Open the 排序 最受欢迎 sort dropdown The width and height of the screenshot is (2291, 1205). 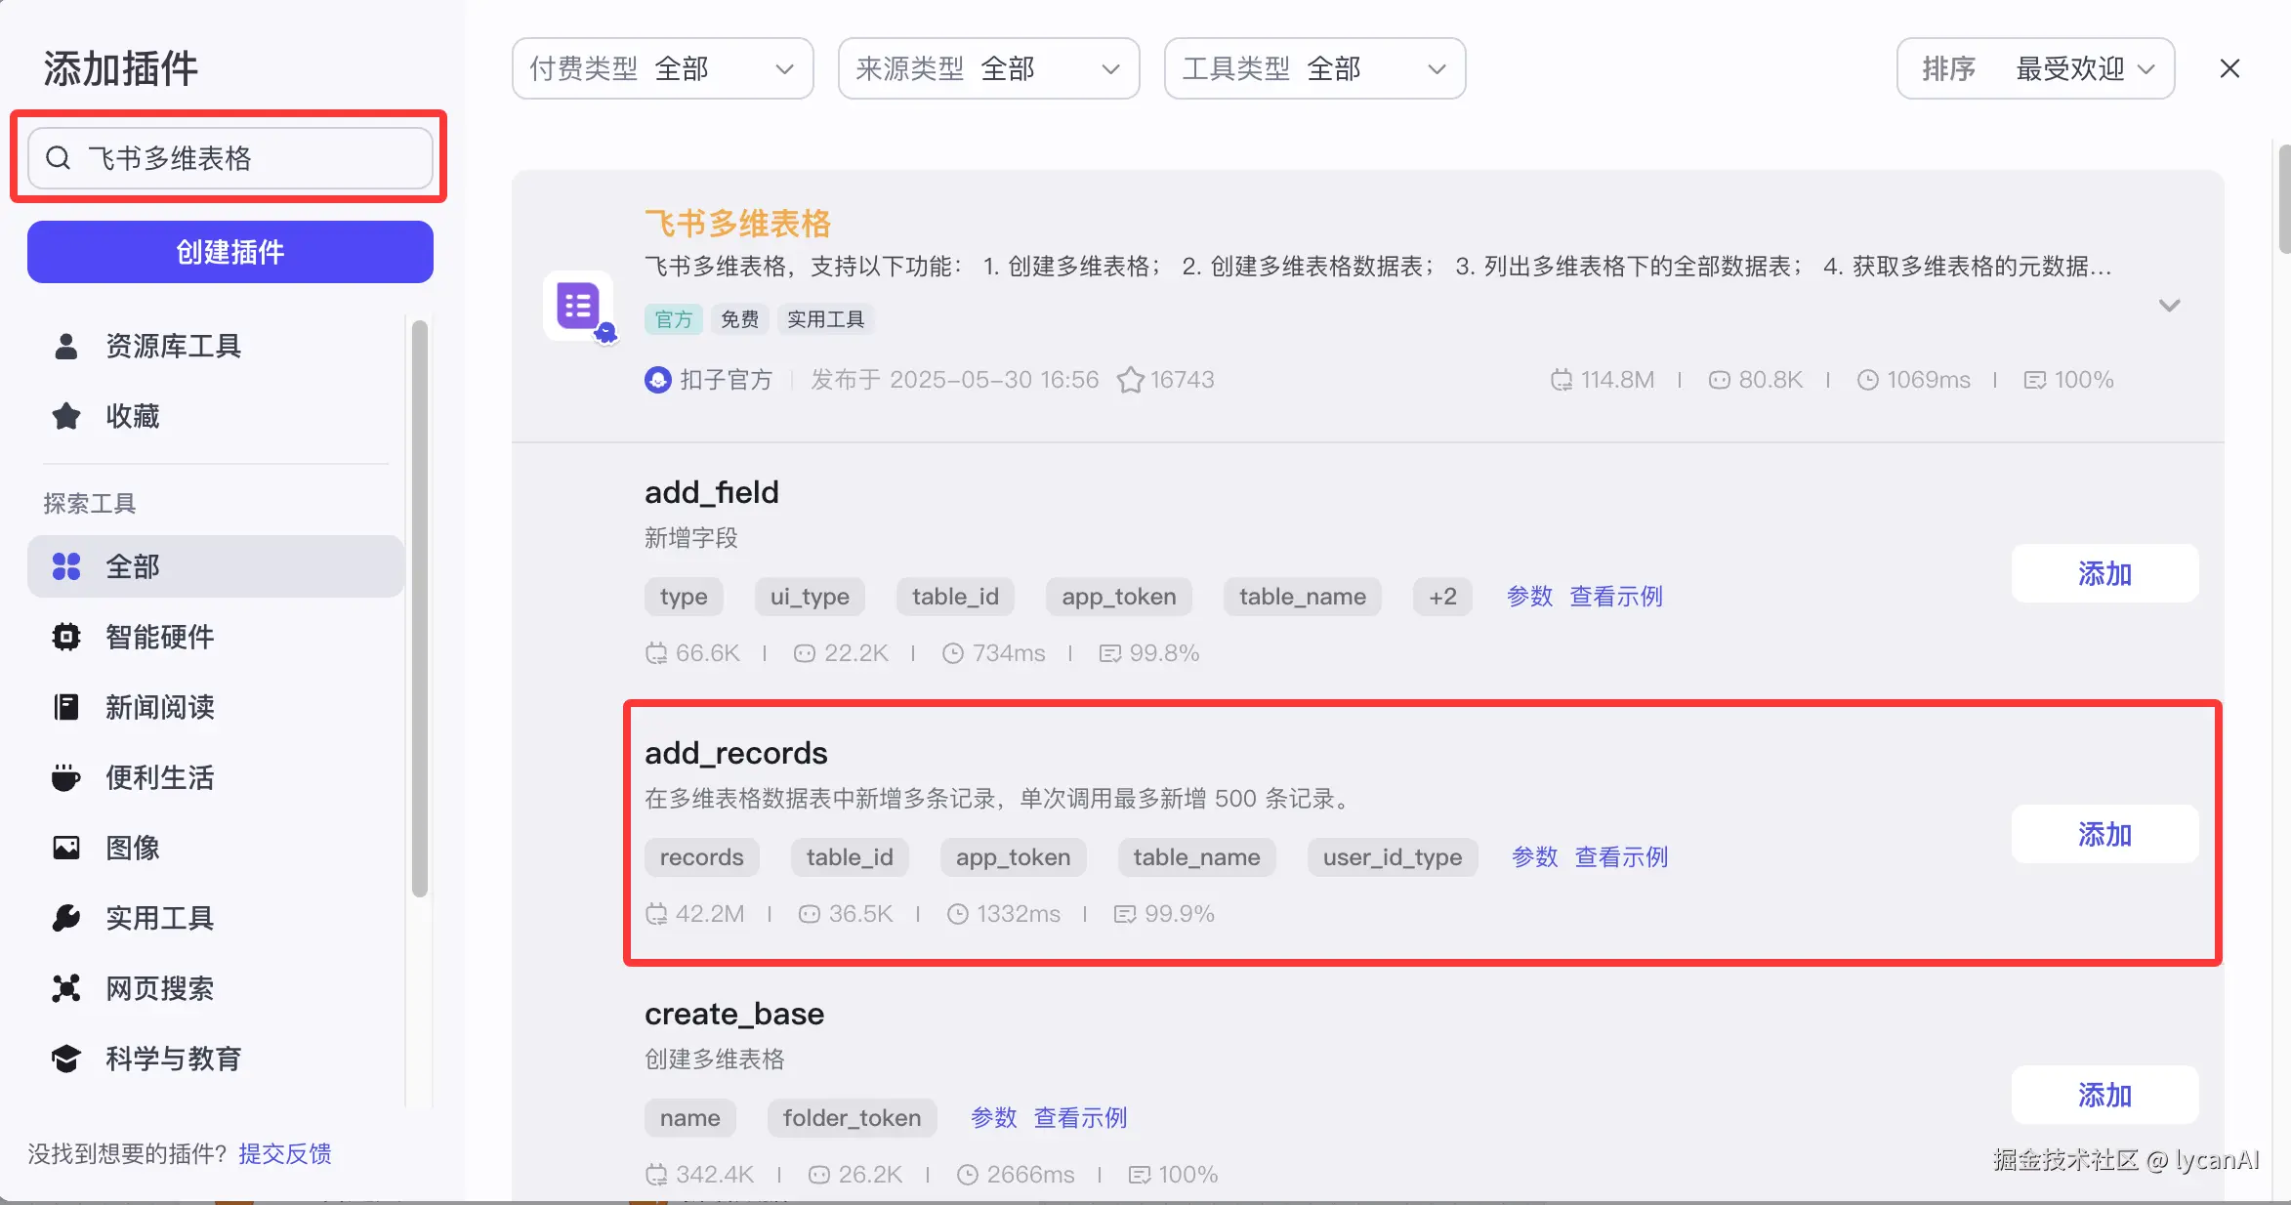click(x=2035, y=68)
